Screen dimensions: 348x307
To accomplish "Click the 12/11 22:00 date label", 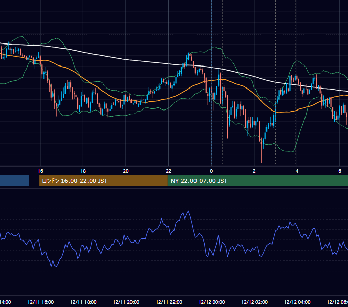I will 169,302.
